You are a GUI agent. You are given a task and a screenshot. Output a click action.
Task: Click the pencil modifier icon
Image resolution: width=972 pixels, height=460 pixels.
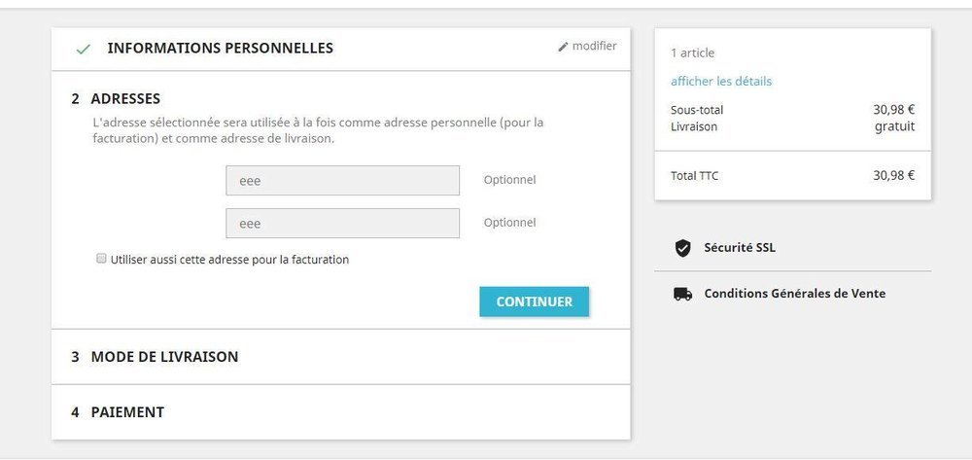[563, 47]
